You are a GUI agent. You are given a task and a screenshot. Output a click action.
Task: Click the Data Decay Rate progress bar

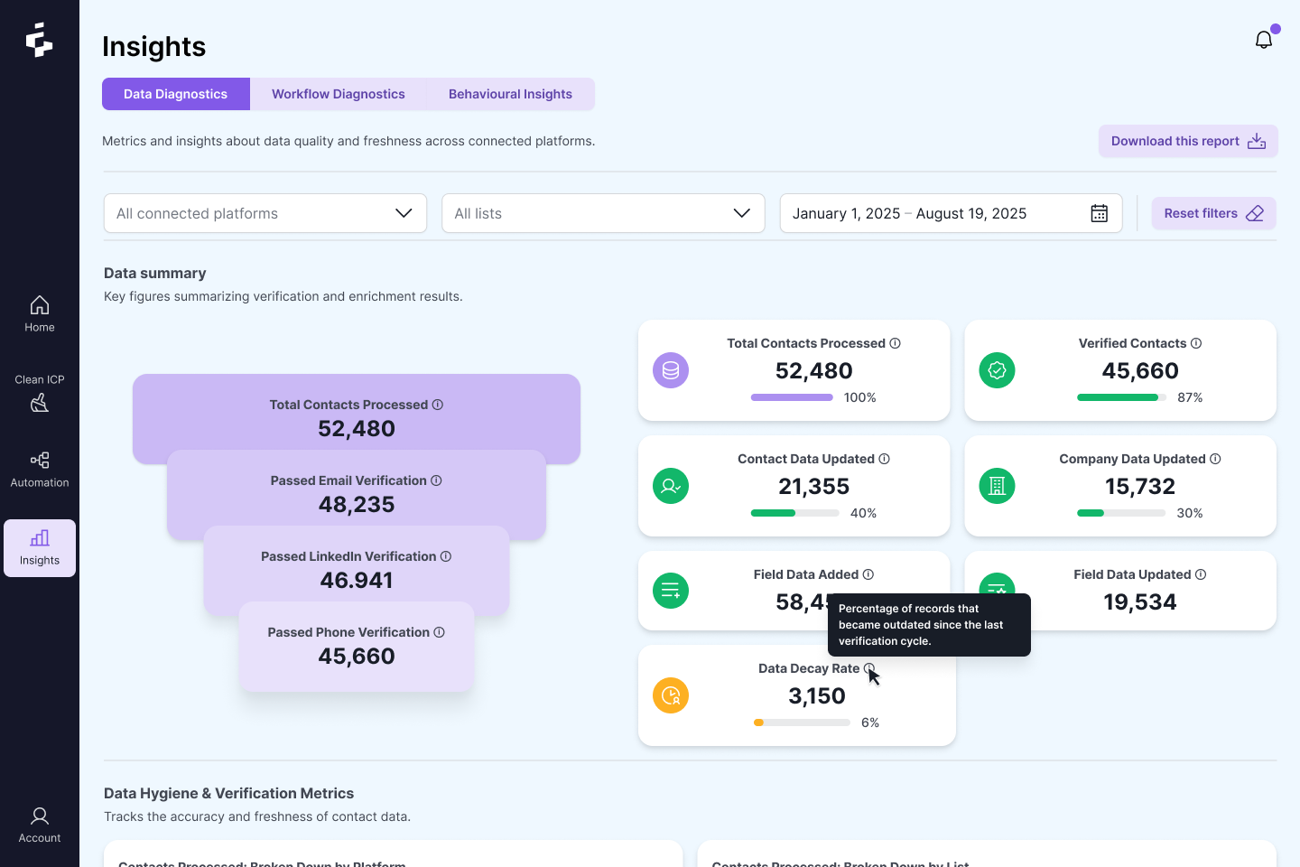point(802,722)
